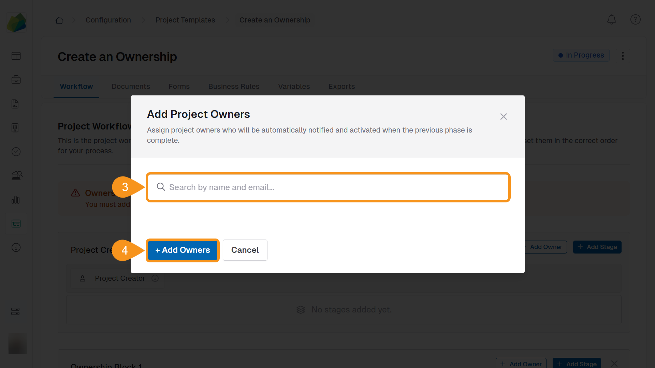
Task: Click the dashboard layout sidebar icon
Action: pos(16,56)
